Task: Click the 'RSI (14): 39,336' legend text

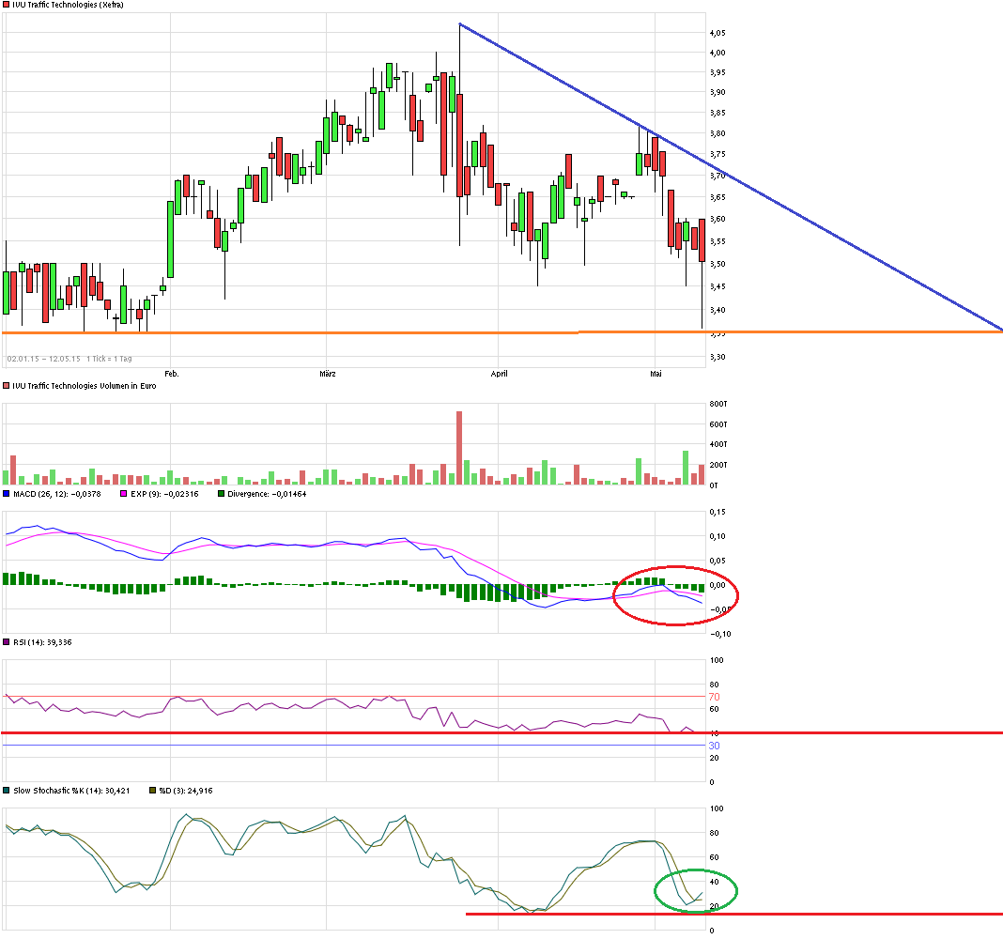Action: coord(42,642)
